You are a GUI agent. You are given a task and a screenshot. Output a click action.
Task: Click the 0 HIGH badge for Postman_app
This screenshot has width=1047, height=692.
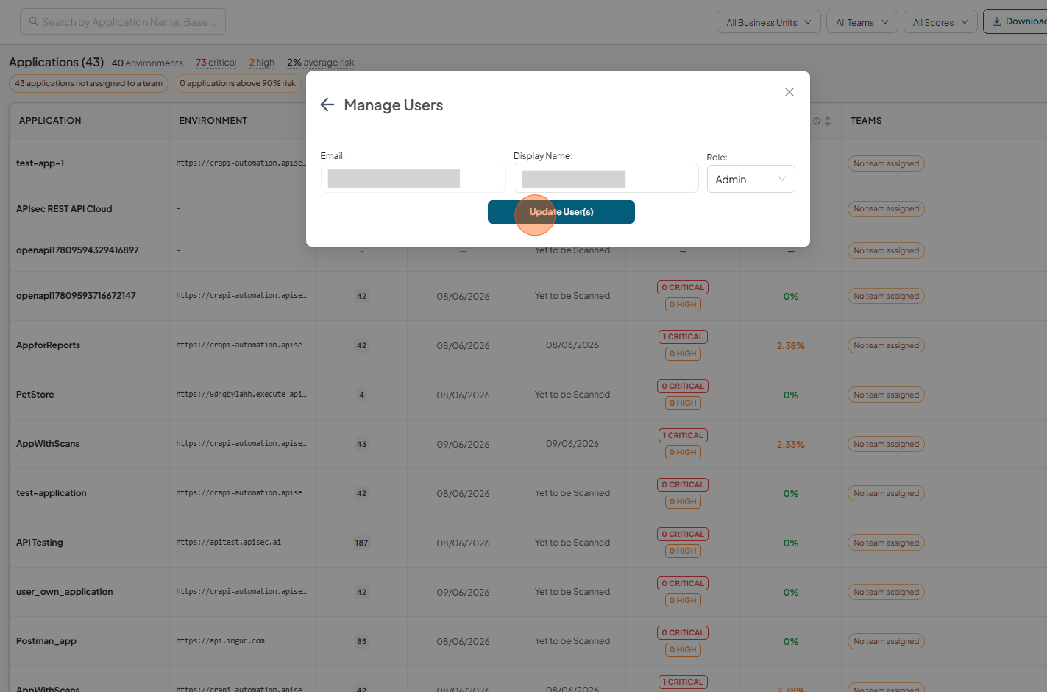coord(683,650)
